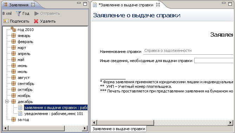Click the Иные сведения input field

point(214,61)
